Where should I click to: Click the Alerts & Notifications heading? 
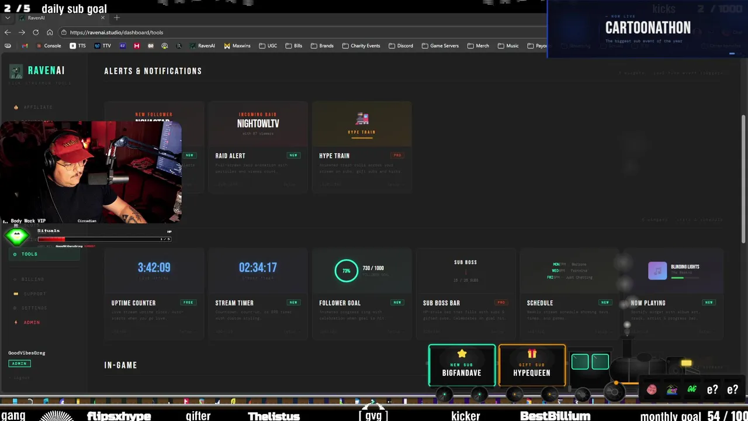[x=153, y=71]
